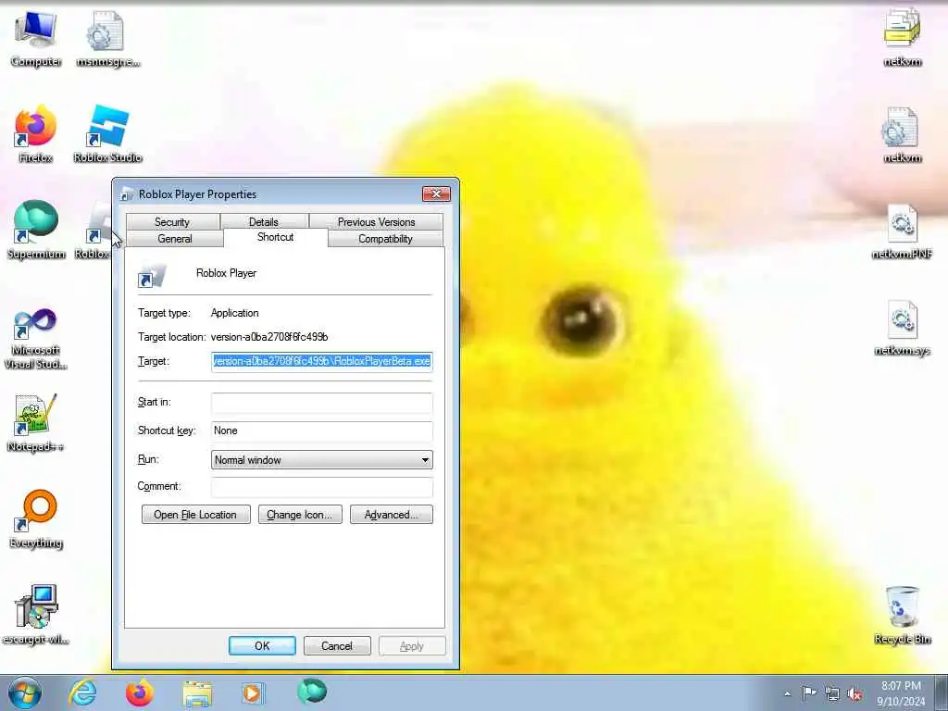The width and height of the screenshot is (948, 711).
Task: Click the network tray icon
Action: coord(832,693)
